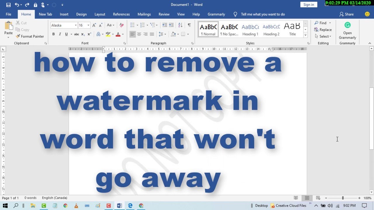Apply the Heading 1 style
This screenshot has height=210, width=374.
250,29
